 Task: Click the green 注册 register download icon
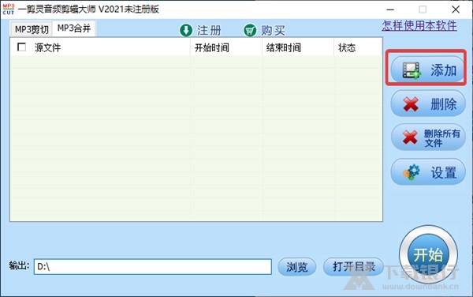186,30
